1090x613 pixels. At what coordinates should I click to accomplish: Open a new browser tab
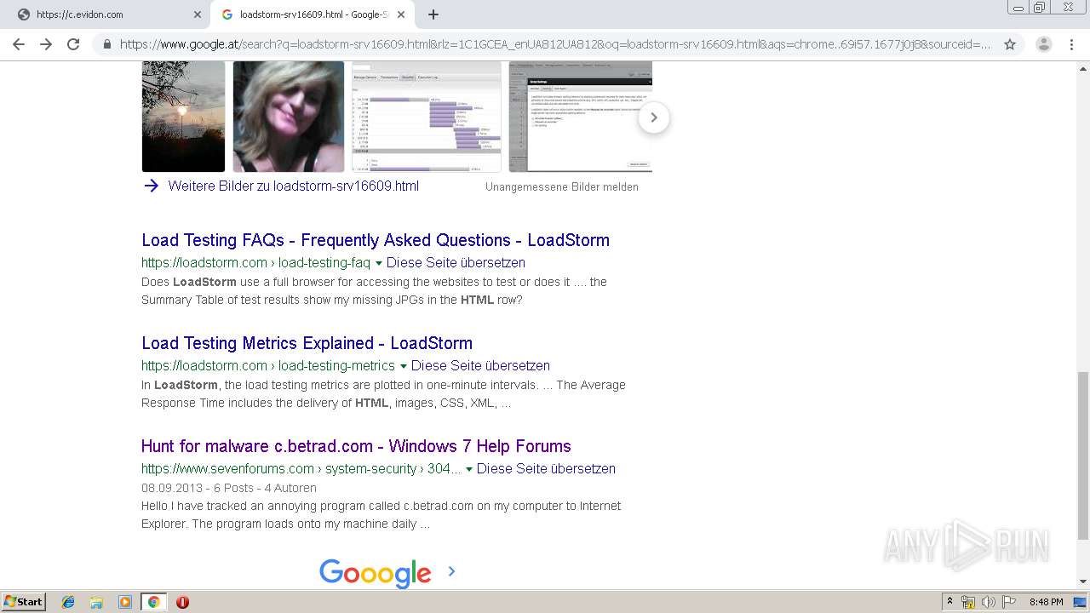pos(433,14)
